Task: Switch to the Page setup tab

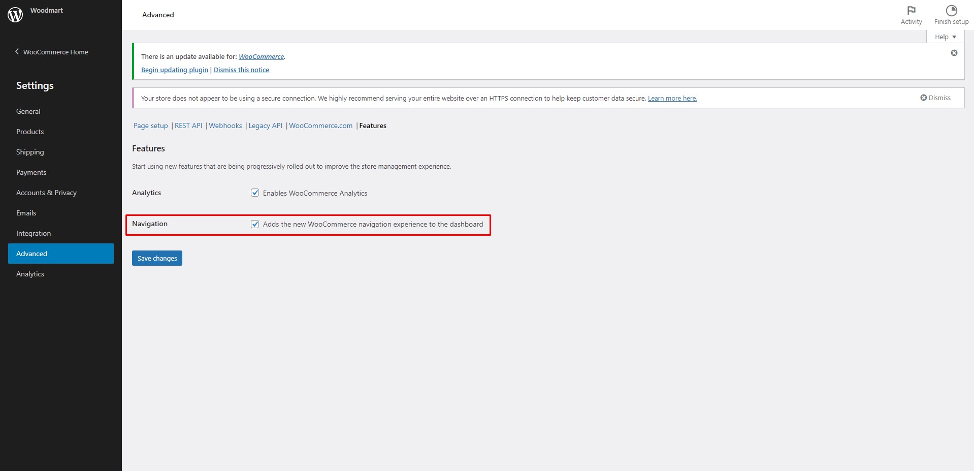Action: point(151,125)
